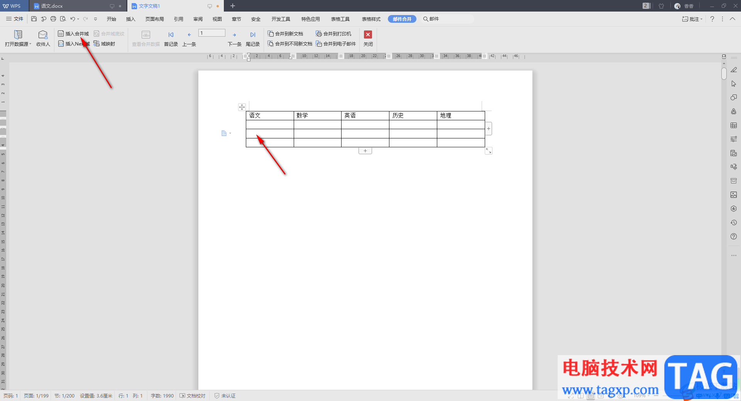Click the 域映射 button
Viewport: 741px width, 401px height.
pyautogui.click(x=104, y=44)
